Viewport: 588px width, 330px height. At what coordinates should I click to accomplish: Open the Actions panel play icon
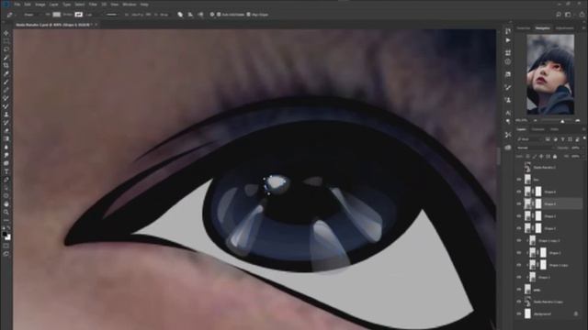point(508,40)
